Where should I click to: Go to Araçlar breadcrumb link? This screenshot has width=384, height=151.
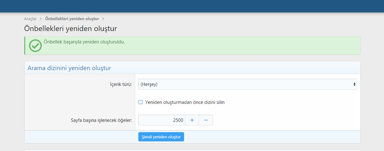click(31, 19)
